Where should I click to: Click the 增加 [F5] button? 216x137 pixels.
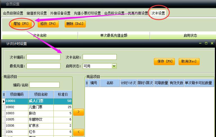click(x=21, y=24)
